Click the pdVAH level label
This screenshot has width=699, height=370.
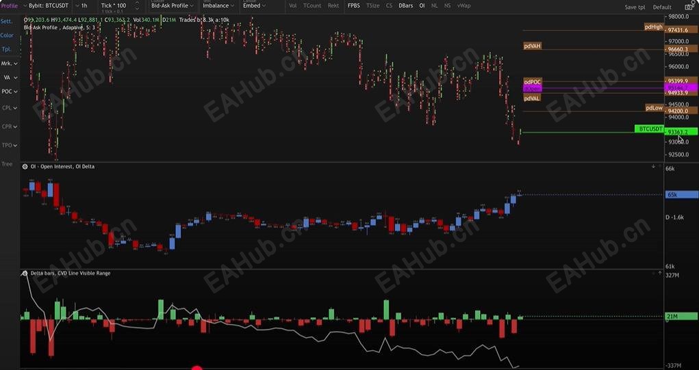[533, 46]
